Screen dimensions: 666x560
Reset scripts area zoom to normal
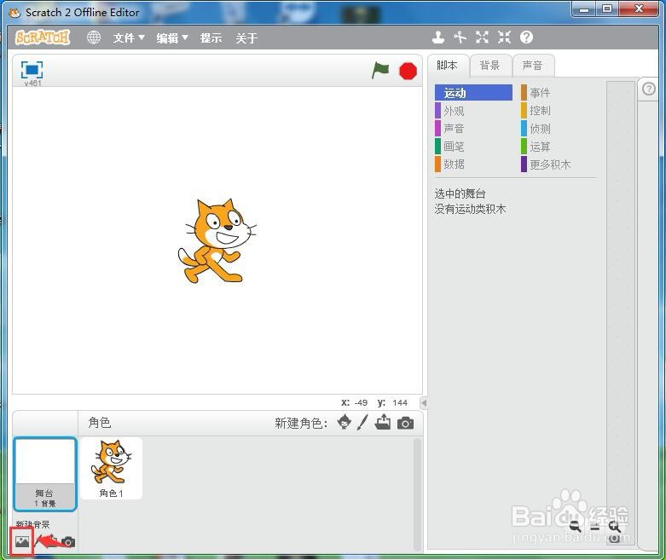(x=594, y=527)
